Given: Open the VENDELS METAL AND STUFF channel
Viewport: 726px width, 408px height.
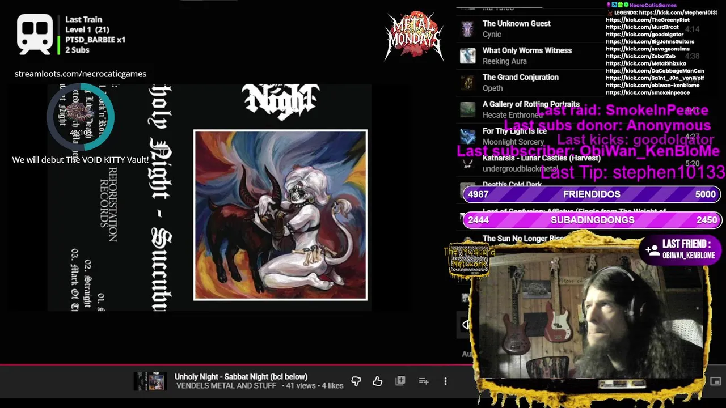Looking at the screenshot, I should click(x=226, y=386).
